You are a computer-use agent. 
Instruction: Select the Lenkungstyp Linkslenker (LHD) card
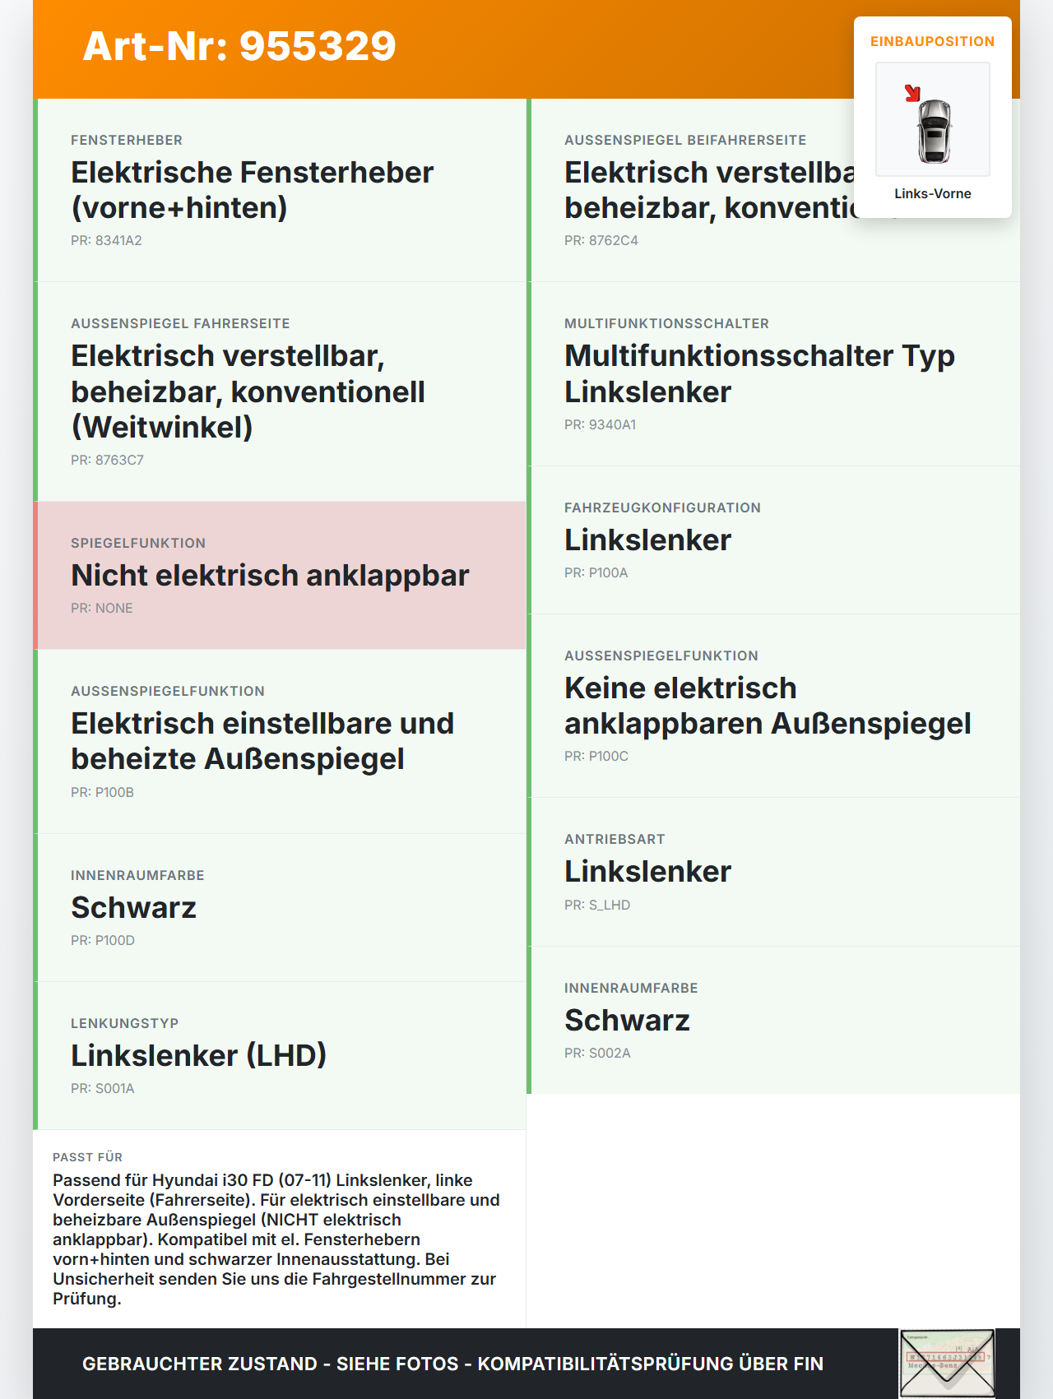[280, 1055]
